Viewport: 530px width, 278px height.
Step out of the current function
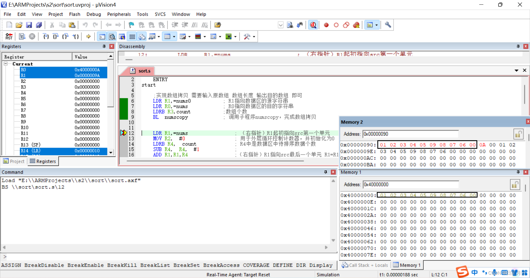click(x=66, y=36)
